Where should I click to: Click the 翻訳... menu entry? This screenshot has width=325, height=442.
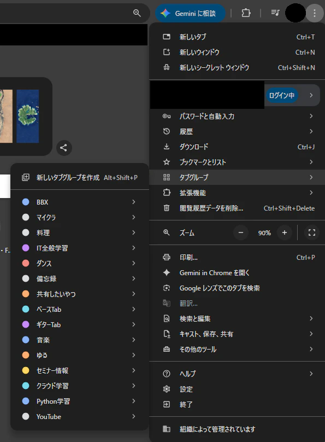237,304
